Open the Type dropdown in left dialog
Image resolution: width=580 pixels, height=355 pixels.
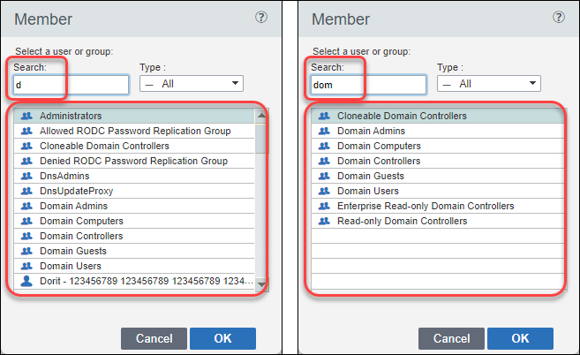(x=191, y=84)
